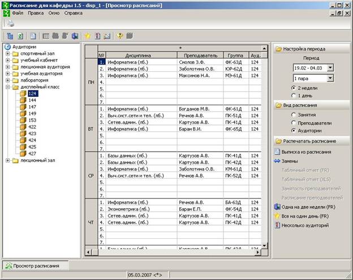
Task: Click the question mark help icon
Action: coord(119,36)
